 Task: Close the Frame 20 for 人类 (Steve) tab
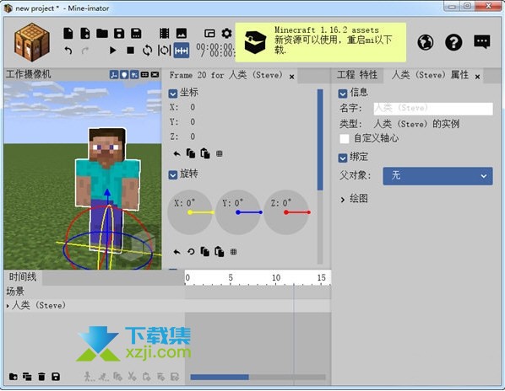point(291,77)
